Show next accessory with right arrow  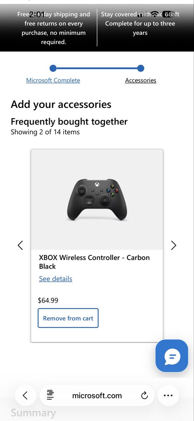pos(173,245)
